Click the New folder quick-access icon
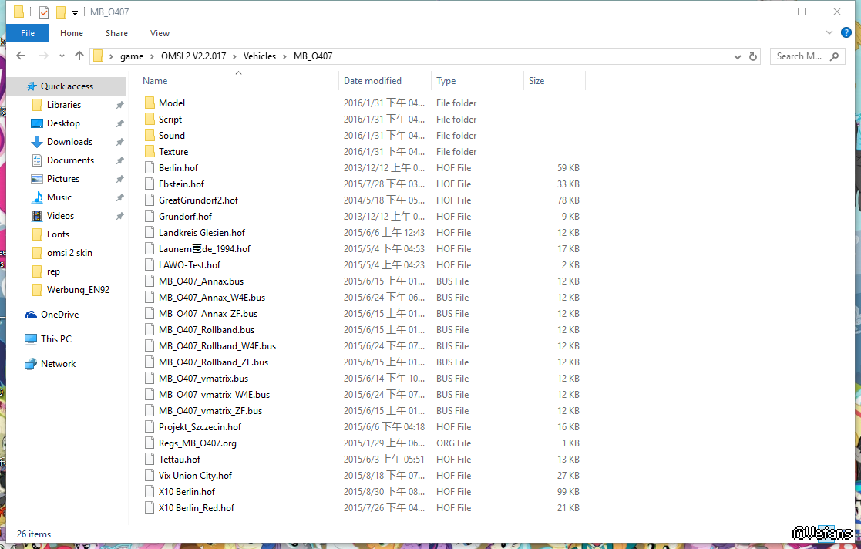Screen dimensions: 861x549 click(61, 12)
